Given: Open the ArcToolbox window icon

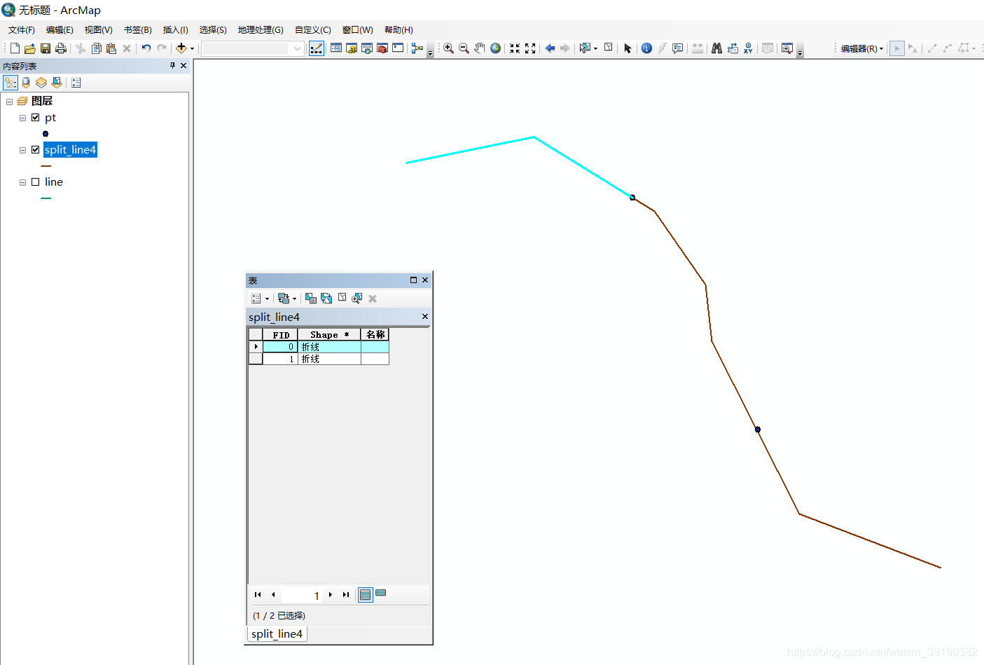Looking at the screenshot, I should click(x=382, y=48).
